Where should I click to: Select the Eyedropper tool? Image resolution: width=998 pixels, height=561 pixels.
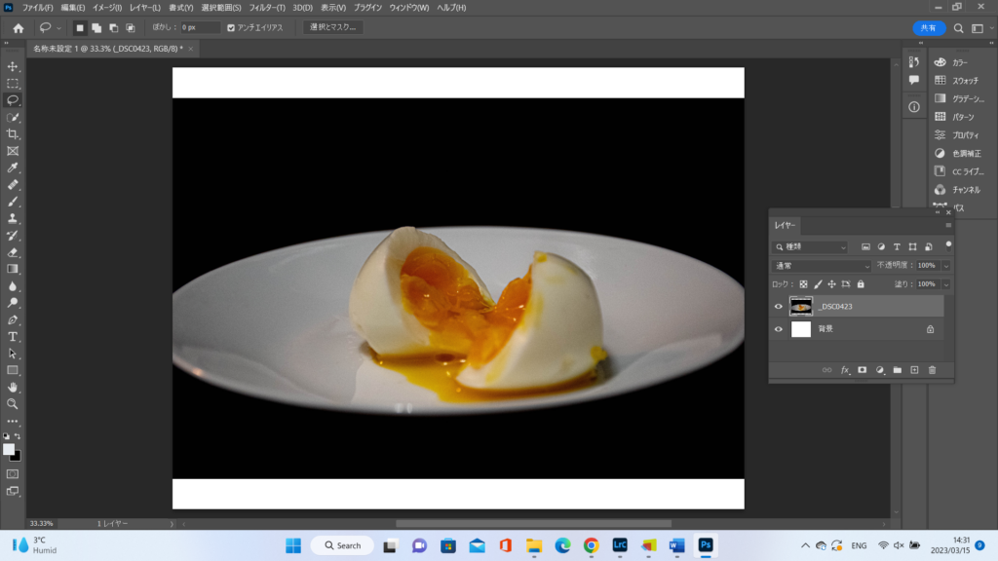pos(13,168)
